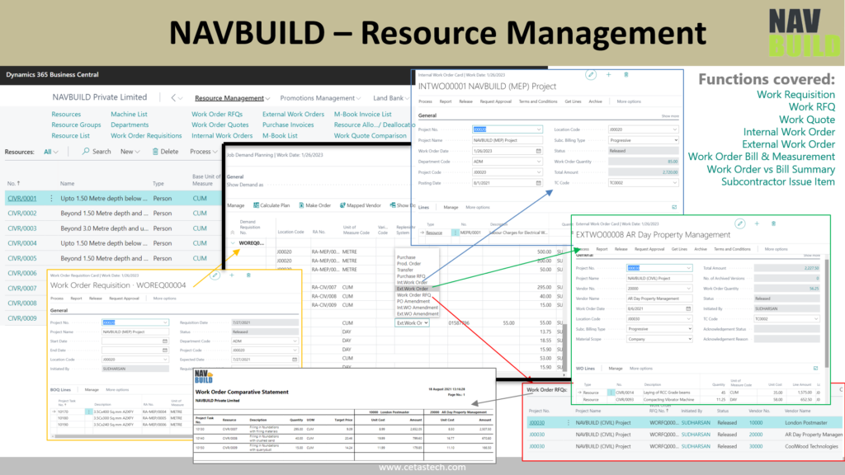The height and width of the screenshot is (475, 845).
Task: Select Ext.Work Order from replenishment list
Action: point(413,288)
